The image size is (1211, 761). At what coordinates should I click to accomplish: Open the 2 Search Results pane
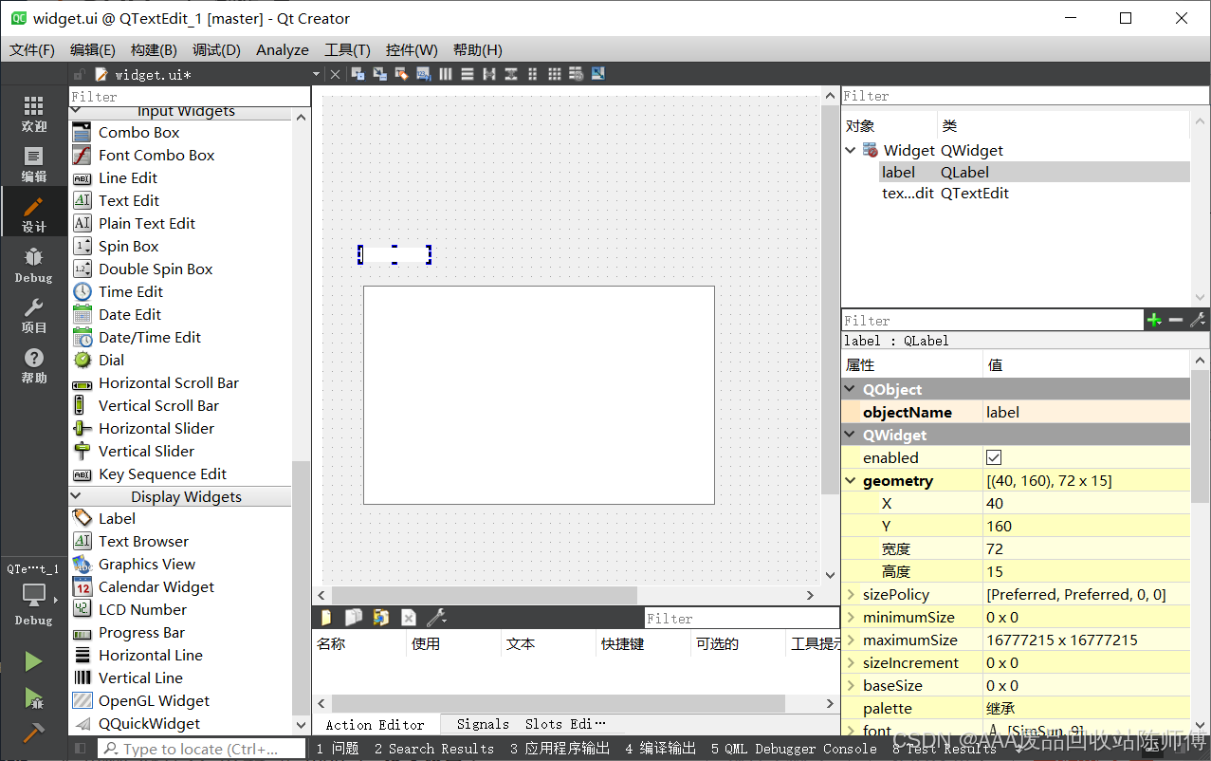pyautogui.click(x=434, y=749)
